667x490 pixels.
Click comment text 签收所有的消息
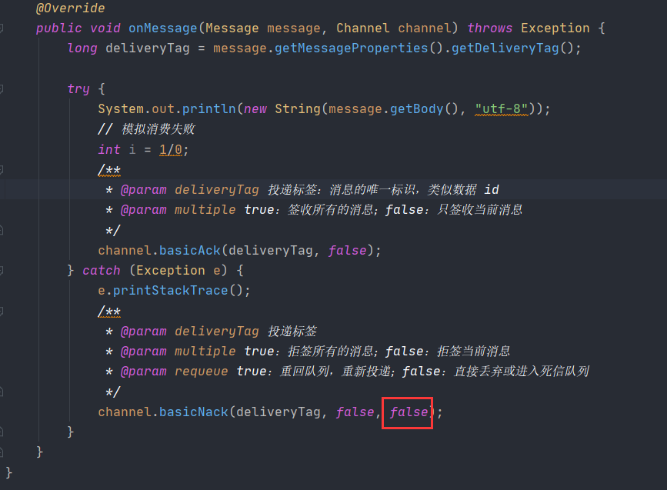(x=331, y=210)
